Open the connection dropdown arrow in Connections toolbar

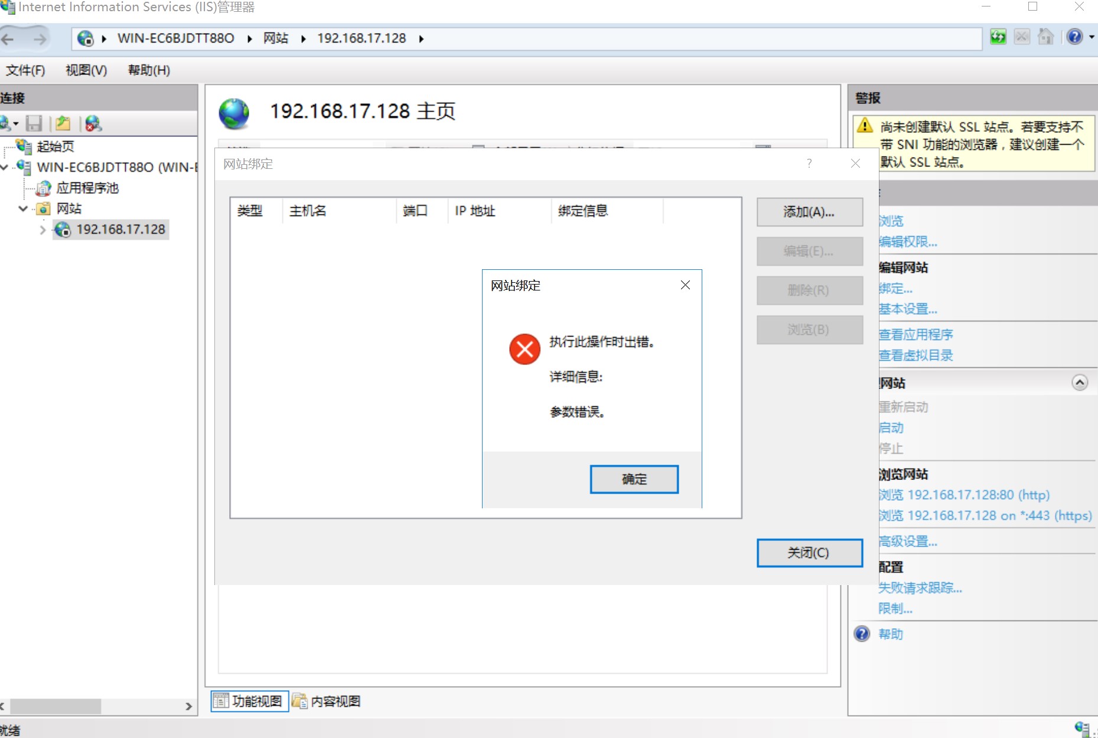pos(16,123)
